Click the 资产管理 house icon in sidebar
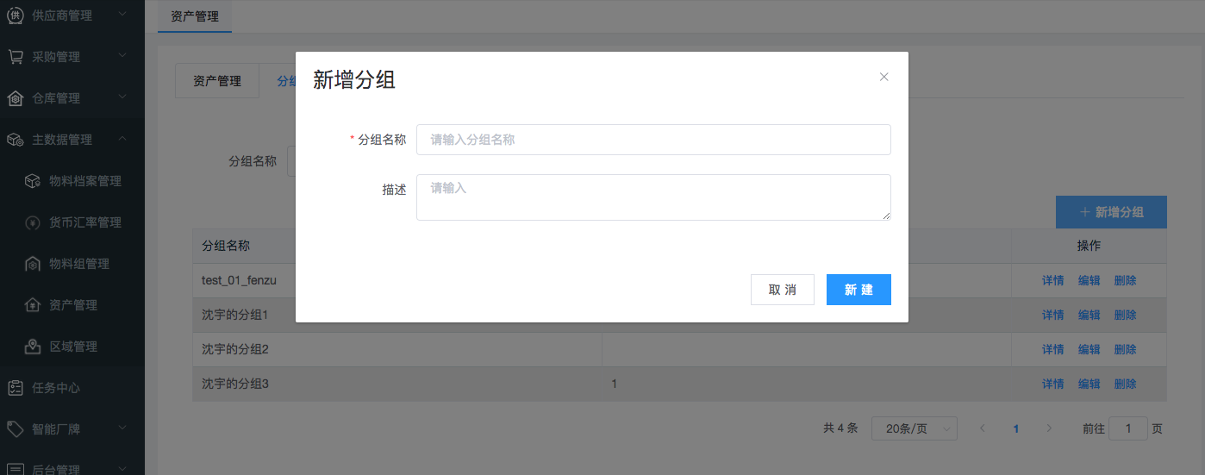 tap(33, 305)
